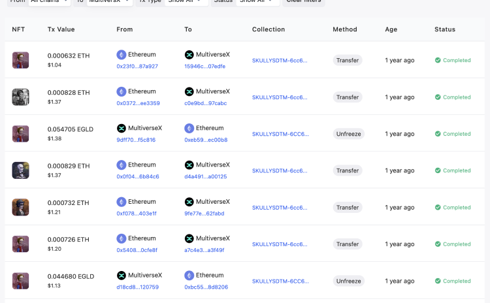Click the Ethereum icon above address 0xf078...403e1f

[122, 202]
